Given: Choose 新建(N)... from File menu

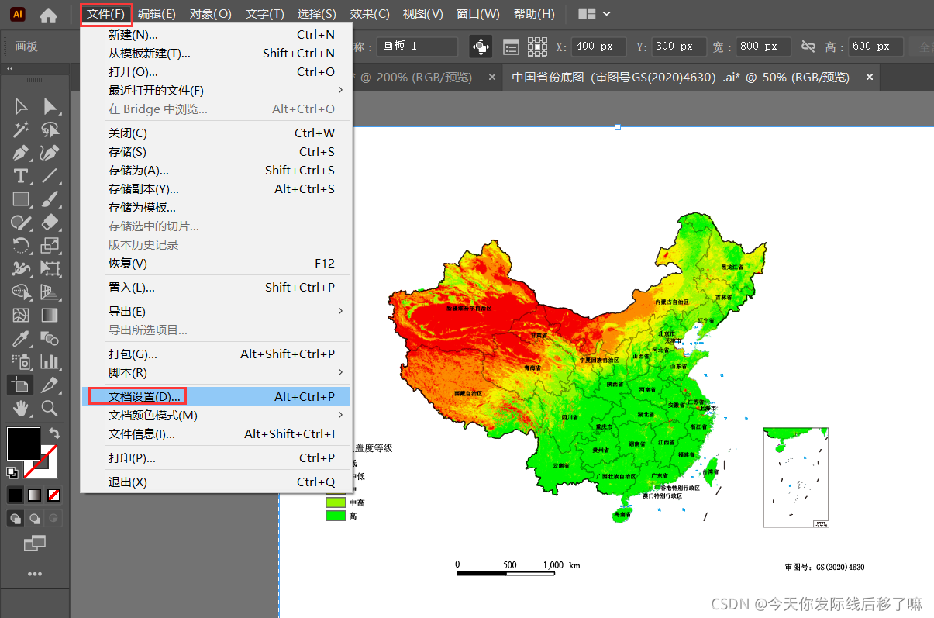Looking at the screenshot, I should click(x=216, y=34).
